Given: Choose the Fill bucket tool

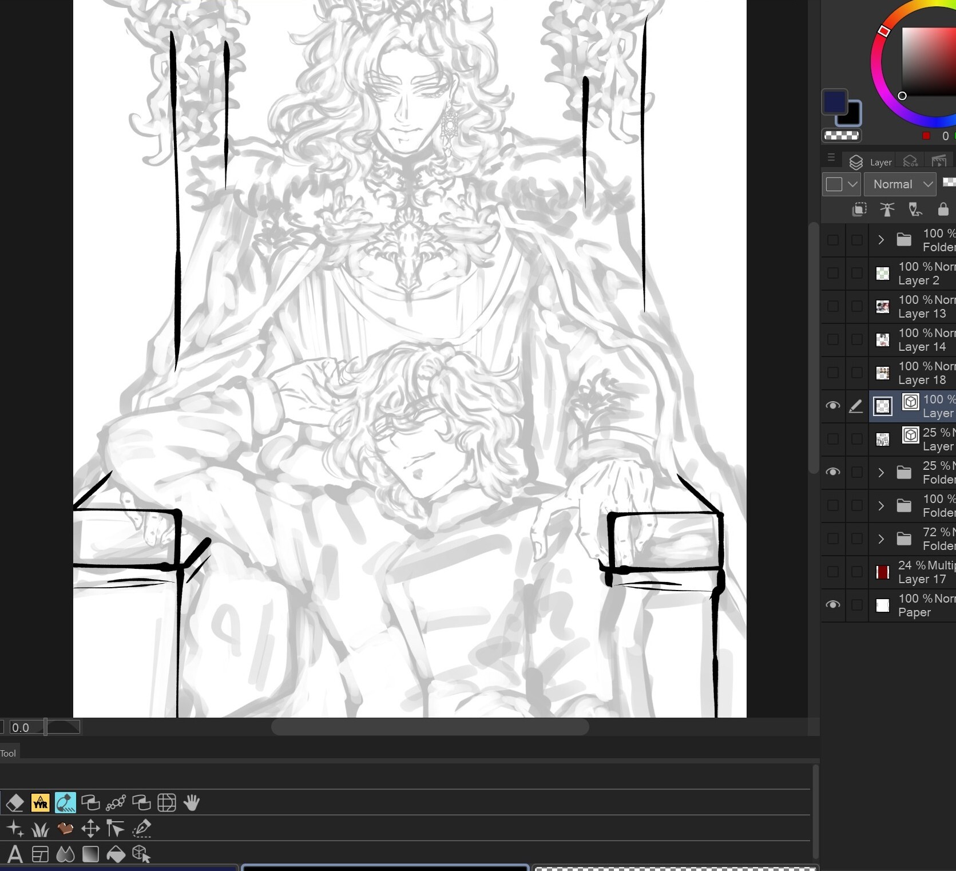Looking at the screenshot, I should 116,854.
